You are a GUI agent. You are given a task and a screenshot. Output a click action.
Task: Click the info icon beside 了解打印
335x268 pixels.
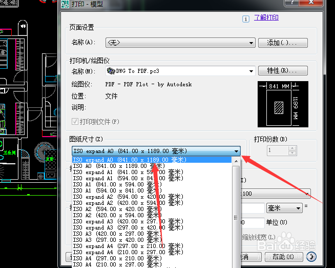246,19
